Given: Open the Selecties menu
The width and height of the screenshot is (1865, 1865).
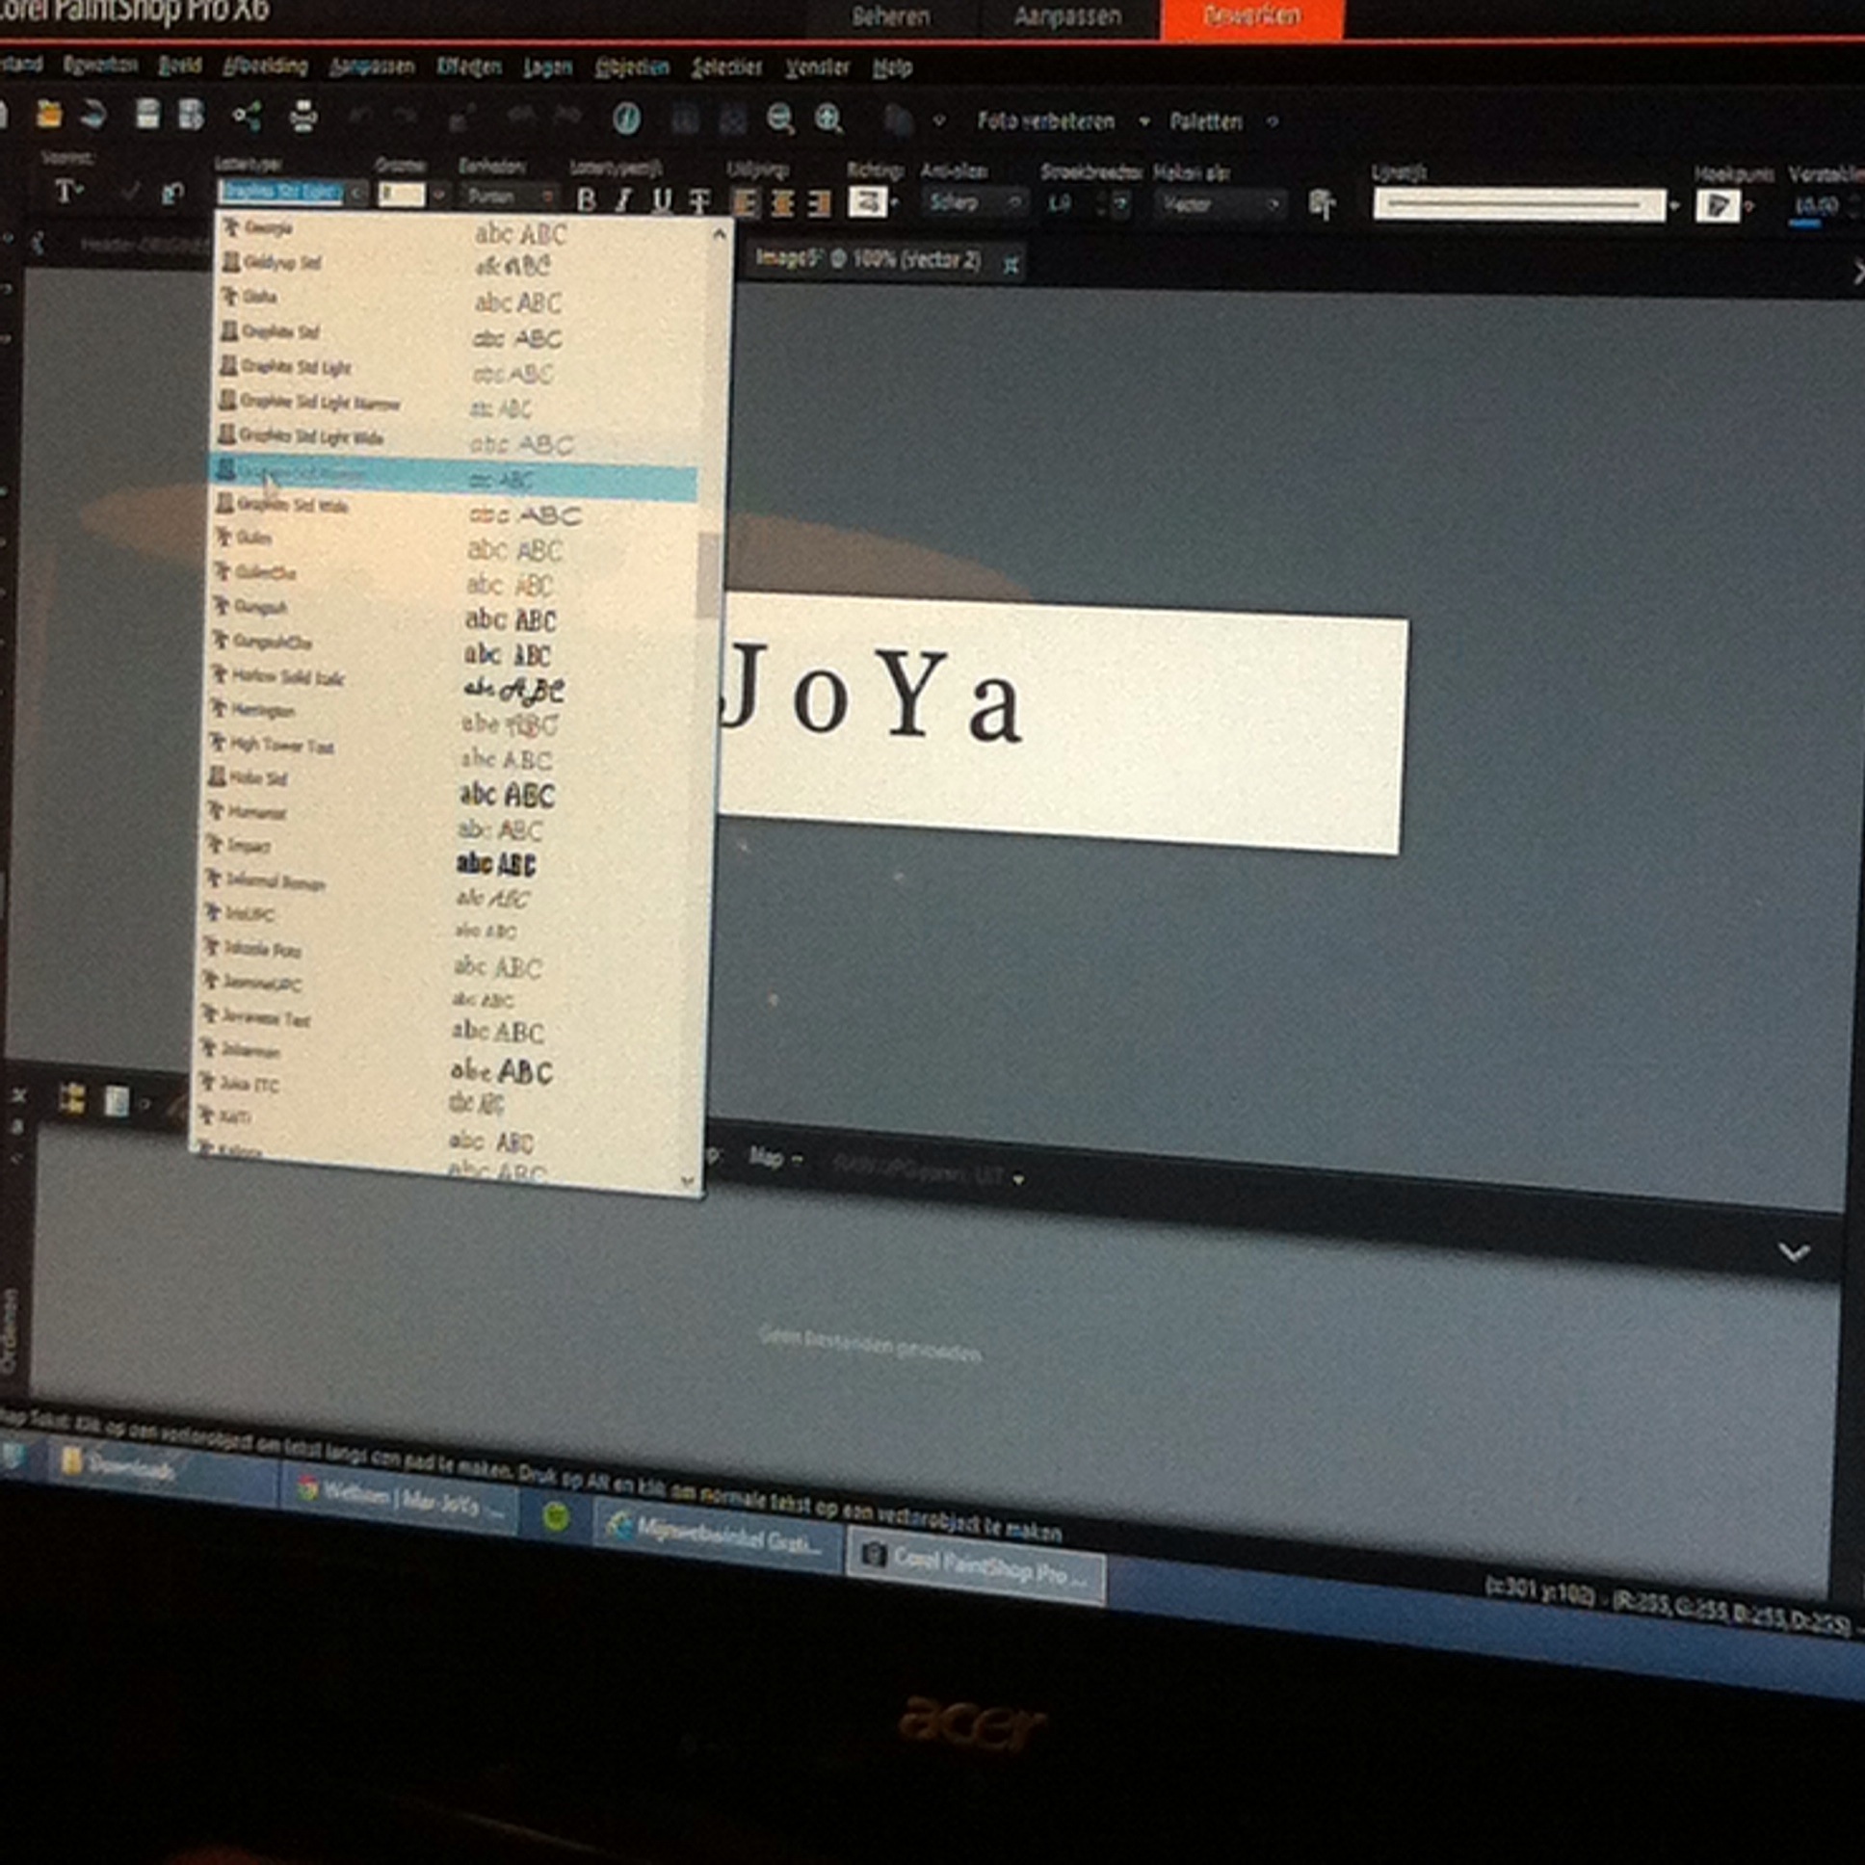Looking at the screenshot, I should point(727,67).
